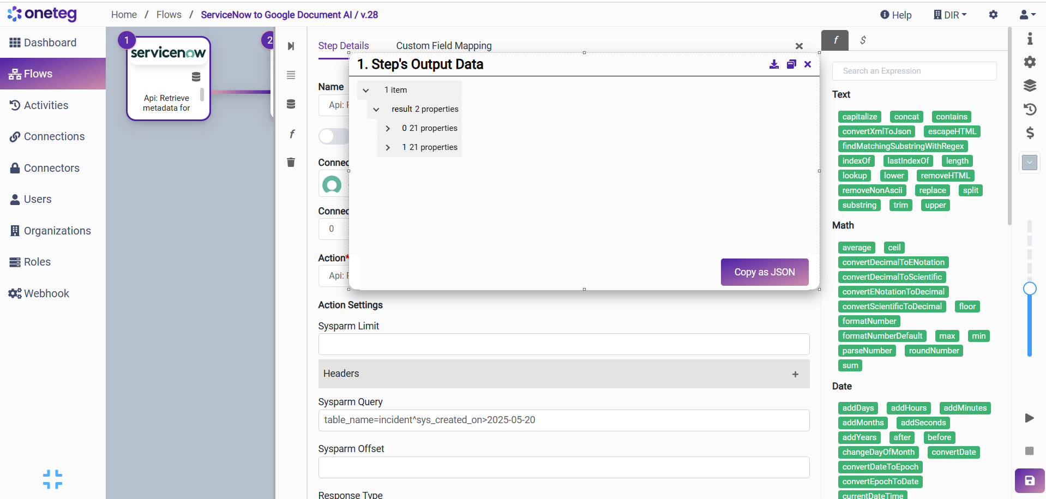Toggle the switch below the Name field

[333, 136]
